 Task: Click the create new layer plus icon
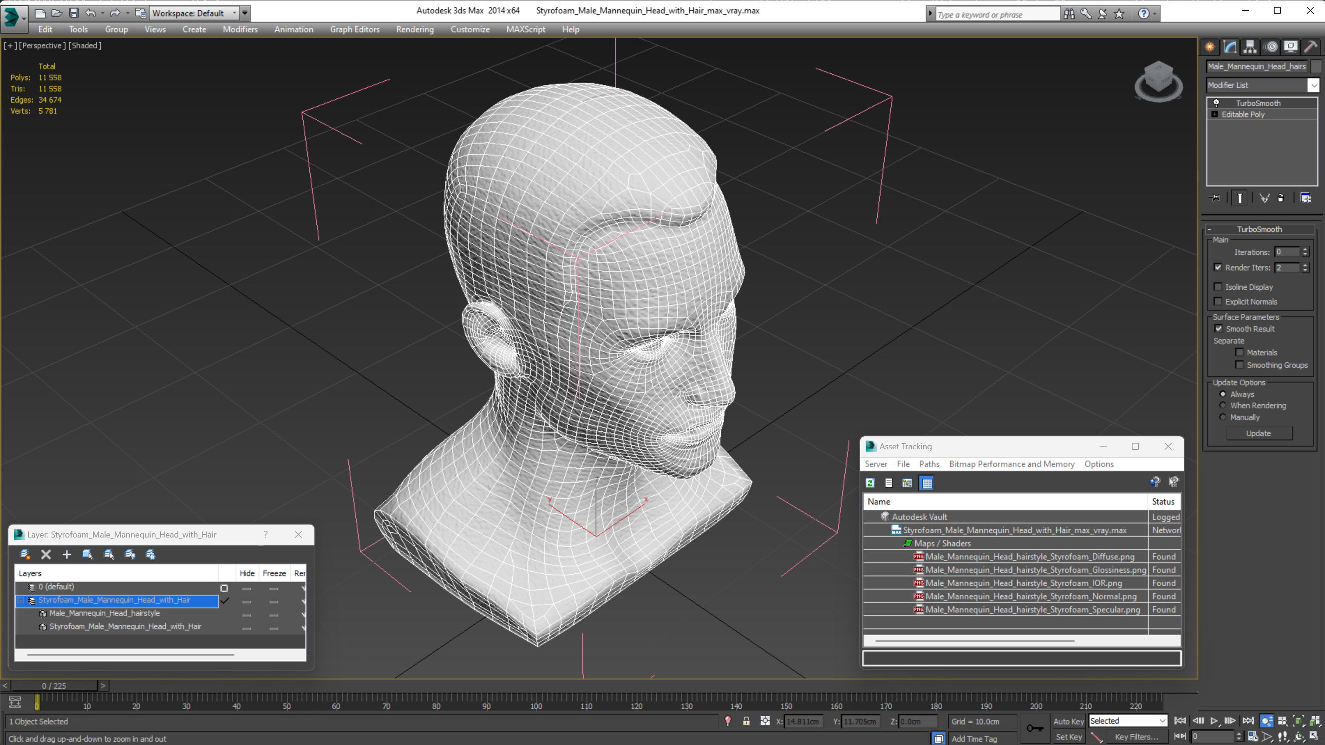(66, 554)
